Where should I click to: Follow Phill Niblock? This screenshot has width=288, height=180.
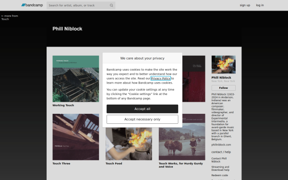[223, 88]
